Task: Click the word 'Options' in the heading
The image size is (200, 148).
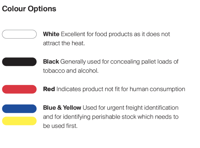Action: pos(42,9)
